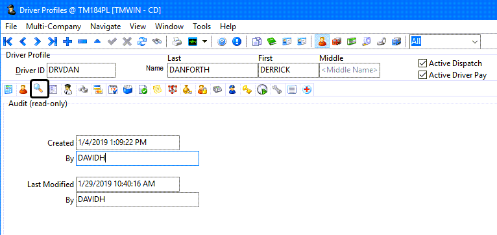Go to the next driver record
Viewport: 497px width, 235px height.
point(38,41)
